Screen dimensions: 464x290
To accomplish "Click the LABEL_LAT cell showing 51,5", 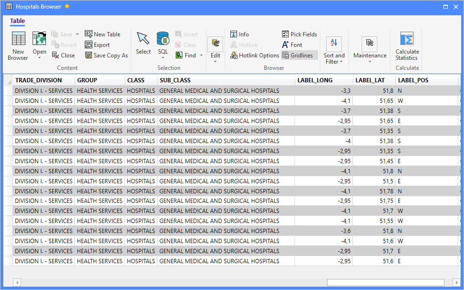I will 374,181.
